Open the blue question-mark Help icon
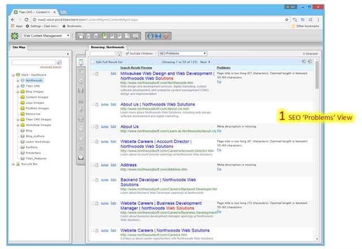362x249 pixels. (158, 36)
